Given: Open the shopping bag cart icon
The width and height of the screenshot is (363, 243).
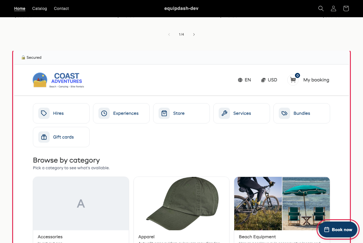Looking at the screenshot, I should [x=346, y=8].
